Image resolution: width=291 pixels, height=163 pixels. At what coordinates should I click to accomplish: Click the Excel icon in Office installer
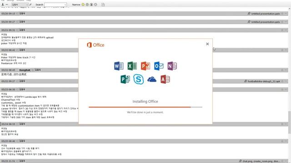pos(132,66)
